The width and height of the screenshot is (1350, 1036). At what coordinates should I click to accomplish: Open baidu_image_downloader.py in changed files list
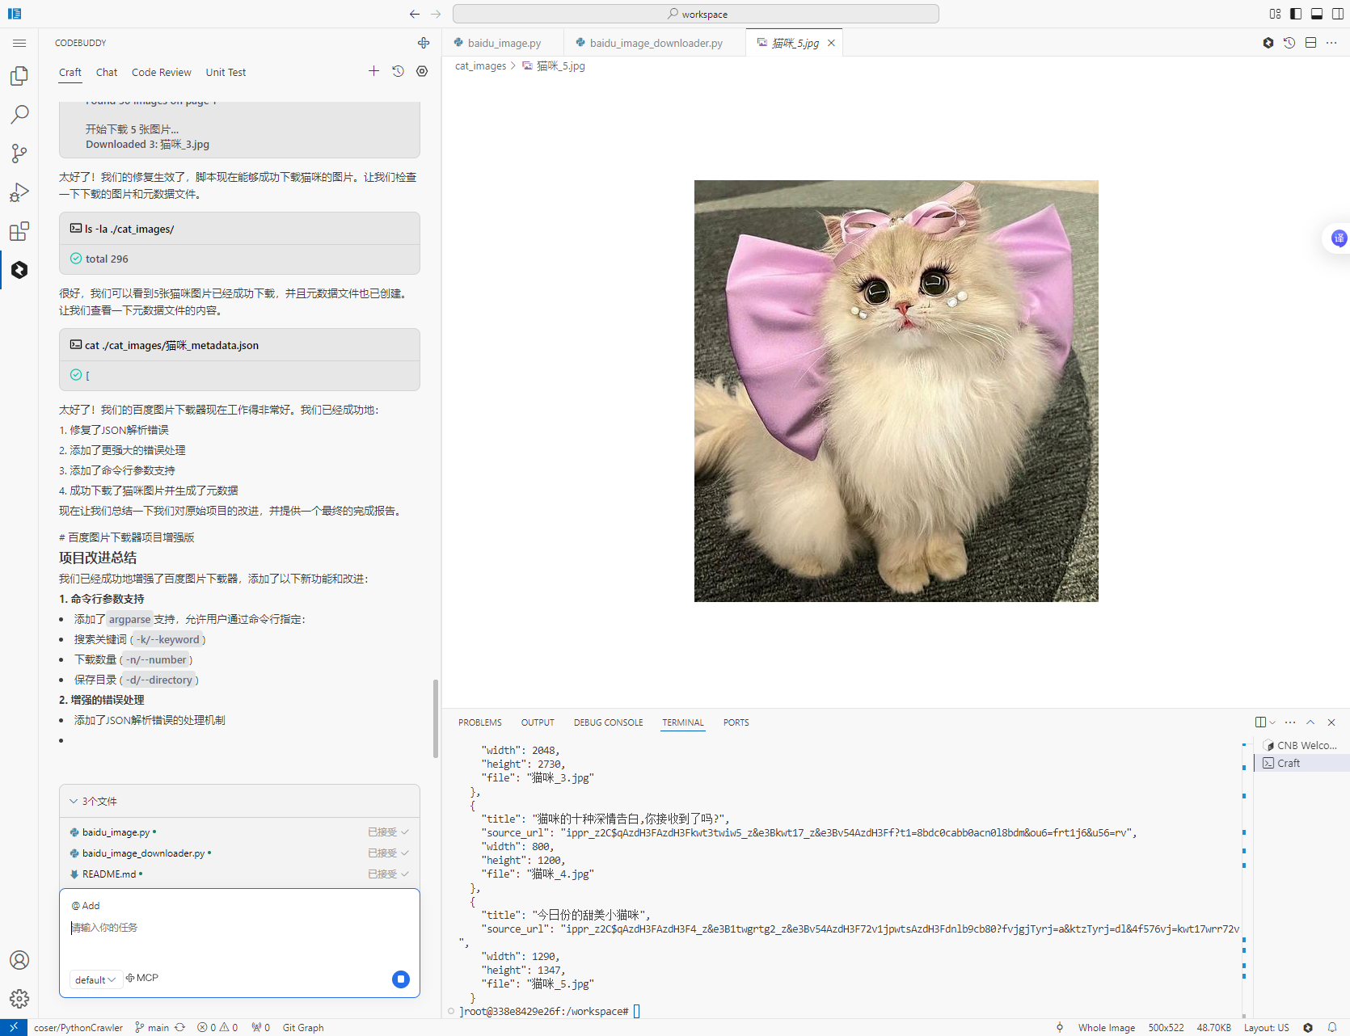pyautogui.click(x=142, y=853)
